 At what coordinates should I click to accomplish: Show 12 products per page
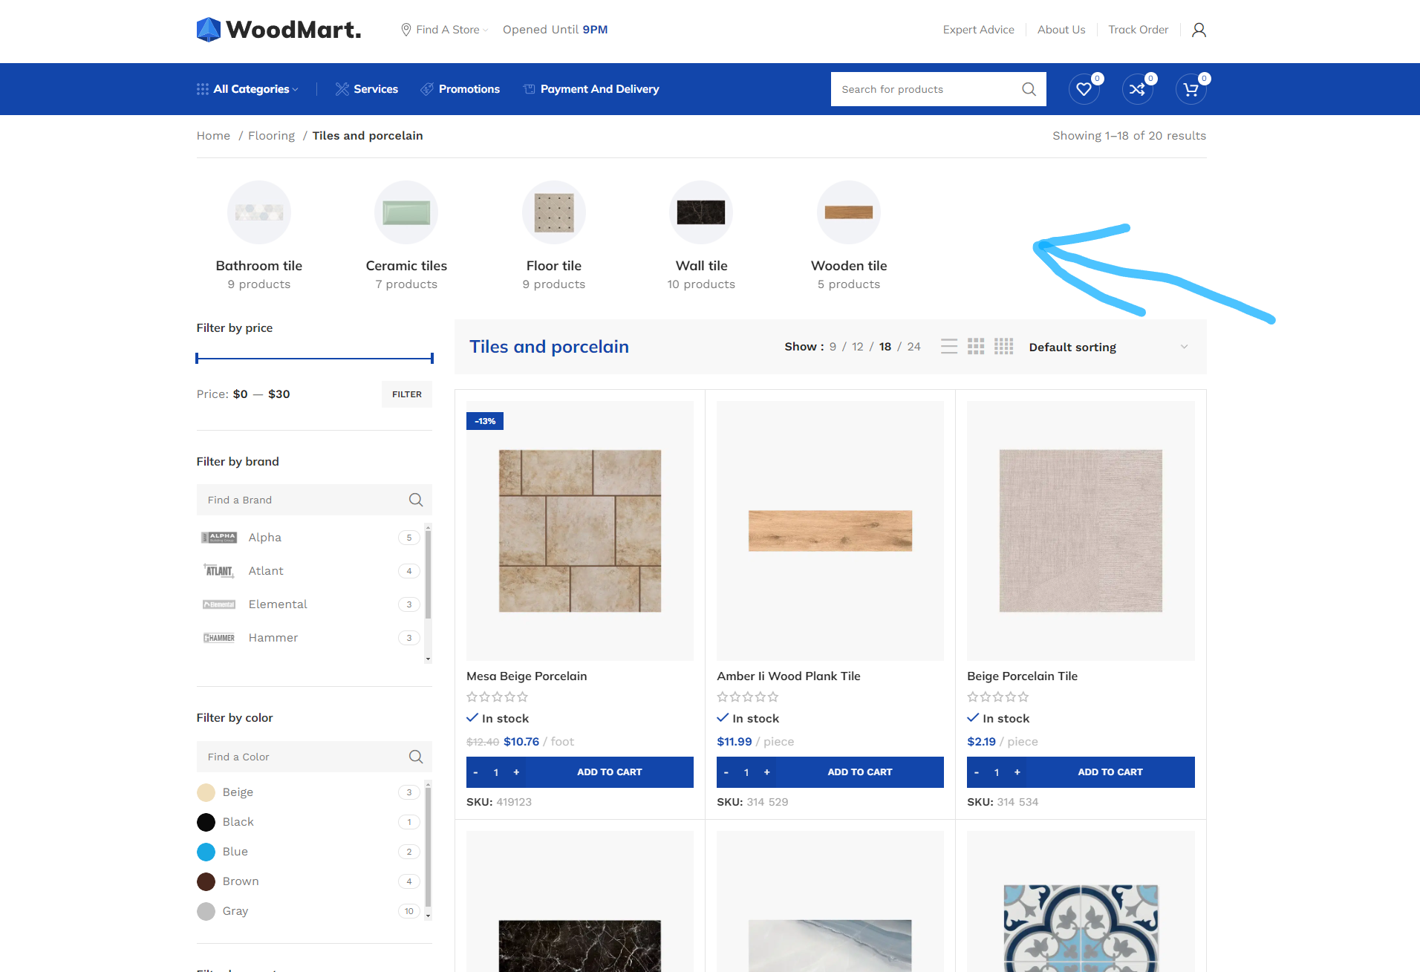coord(858,347)
